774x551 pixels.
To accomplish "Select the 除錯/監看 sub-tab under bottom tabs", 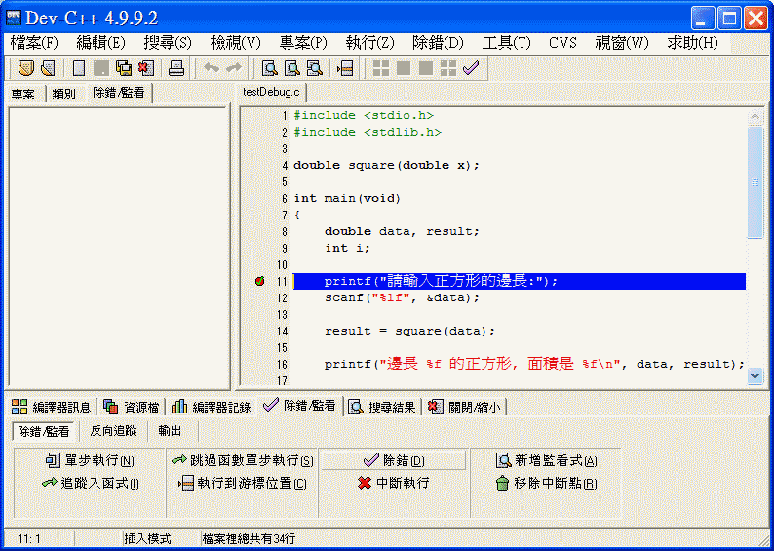I will [44, 431].
